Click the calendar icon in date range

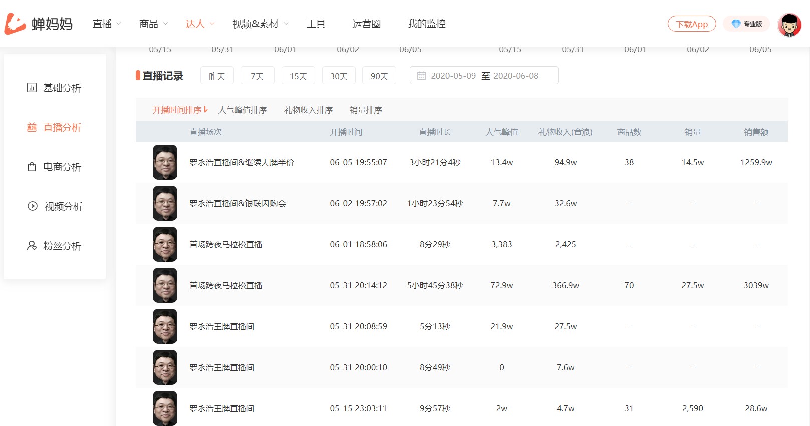422,76
